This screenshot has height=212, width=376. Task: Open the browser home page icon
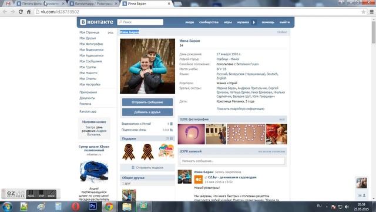(29, 12)
